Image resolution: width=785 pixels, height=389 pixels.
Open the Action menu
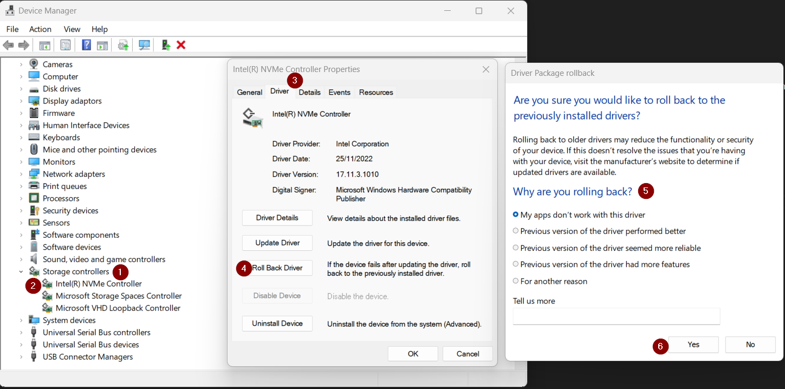click(40, 29)
